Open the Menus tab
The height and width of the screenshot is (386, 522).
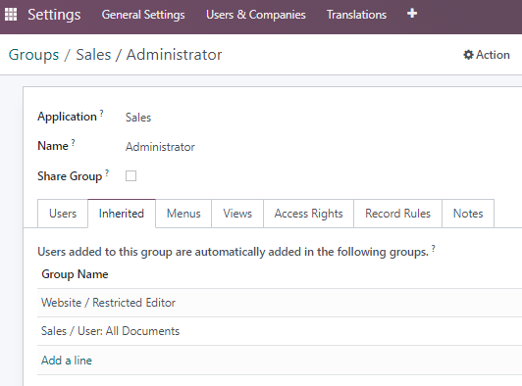coord(183,214)
